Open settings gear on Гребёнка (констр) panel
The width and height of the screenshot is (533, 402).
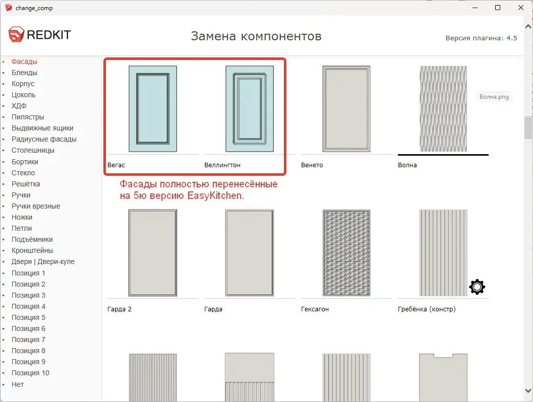click(477, 287)
